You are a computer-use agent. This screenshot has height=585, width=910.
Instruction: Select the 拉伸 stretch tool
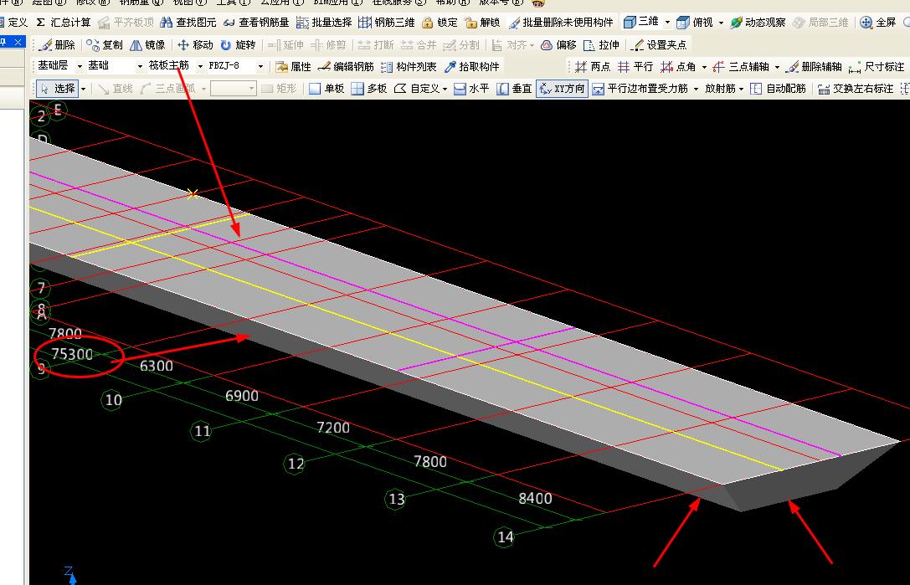pyautogui.click(x=601, y=44)
